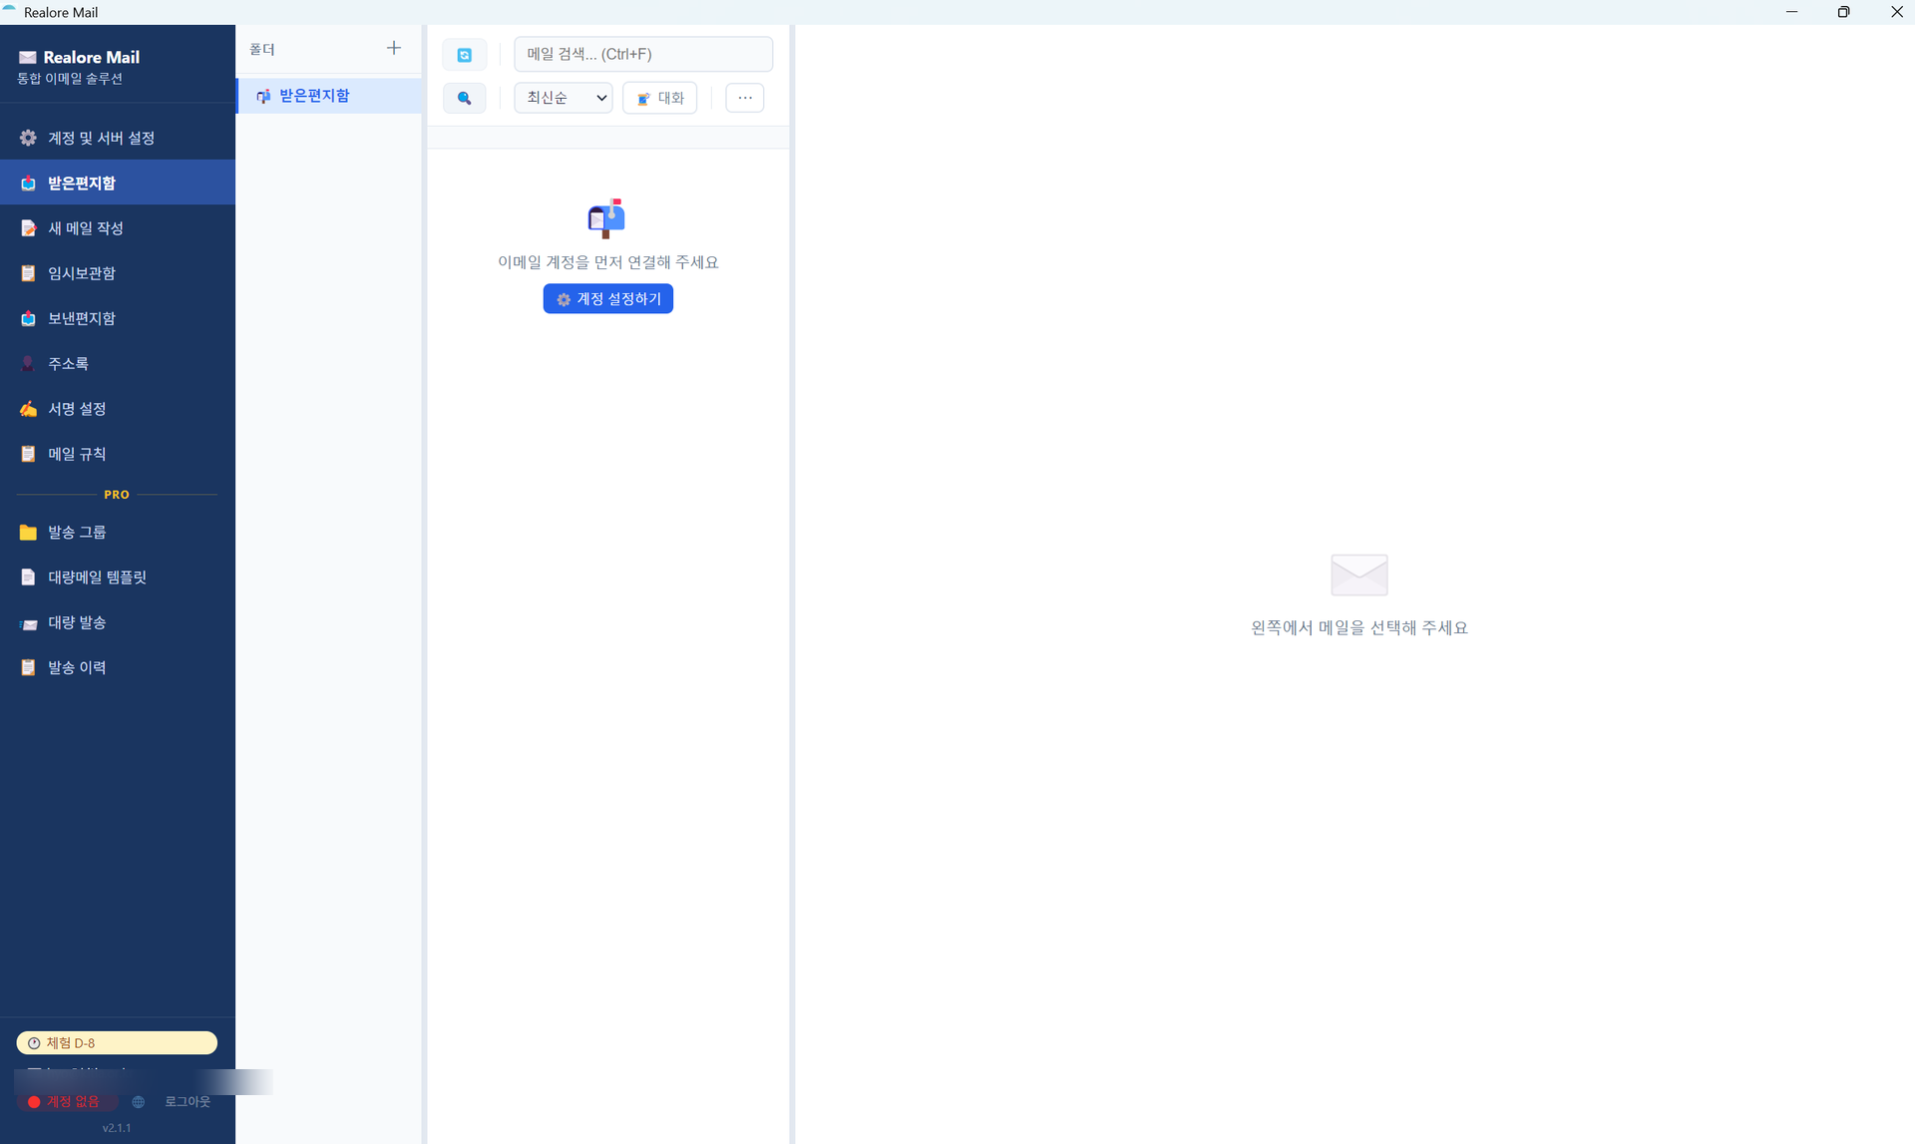The width and height of the screenshot is (1915, 1144).
Task: Click the mailbox icon in empty list
Action: coord(606,217)
